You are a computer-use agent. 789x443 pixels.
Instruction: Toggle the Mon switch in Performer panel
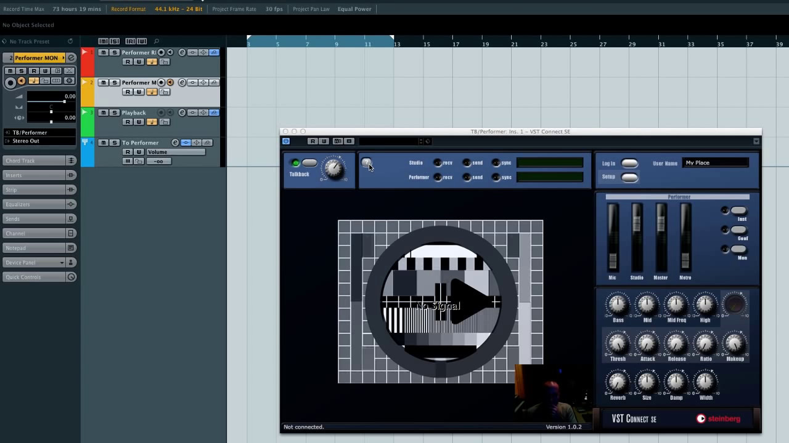738,249
